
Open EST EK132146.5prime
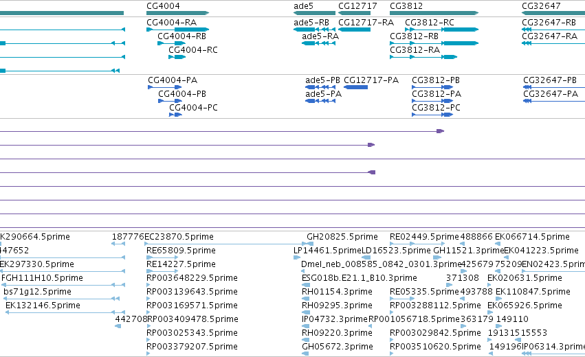(43, 306)
